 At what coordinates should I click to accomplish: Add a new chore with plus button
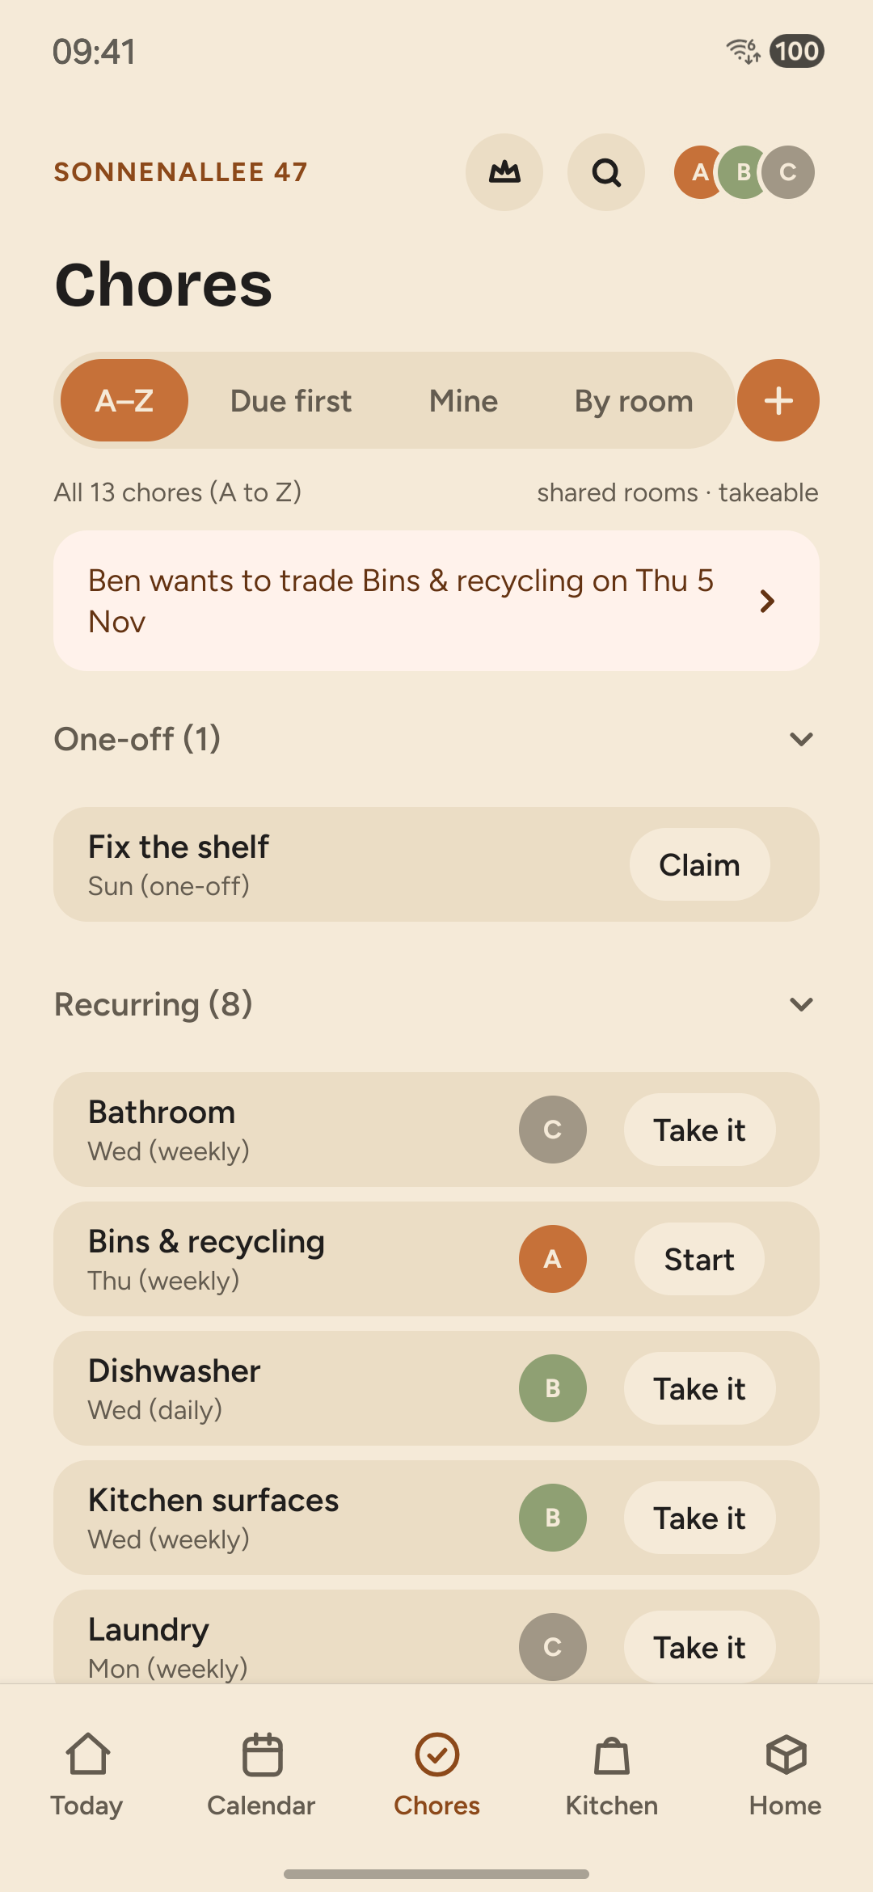(778, 400)
